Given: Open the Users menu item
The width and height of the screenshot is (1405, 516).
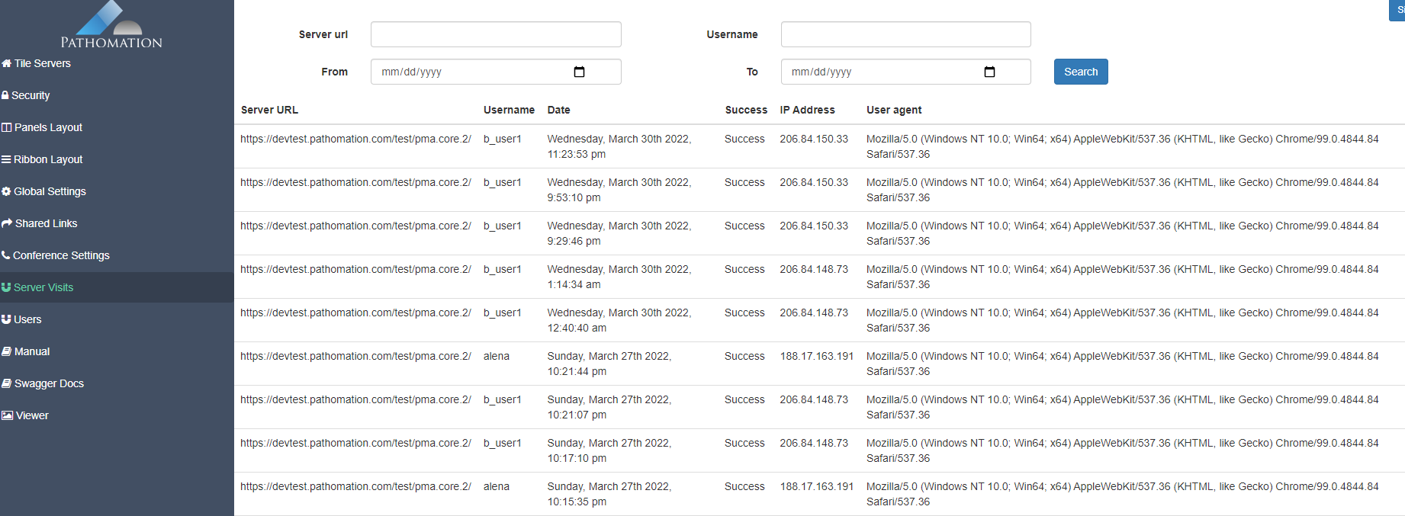Looking at the screenshot, I should point(27,319).
